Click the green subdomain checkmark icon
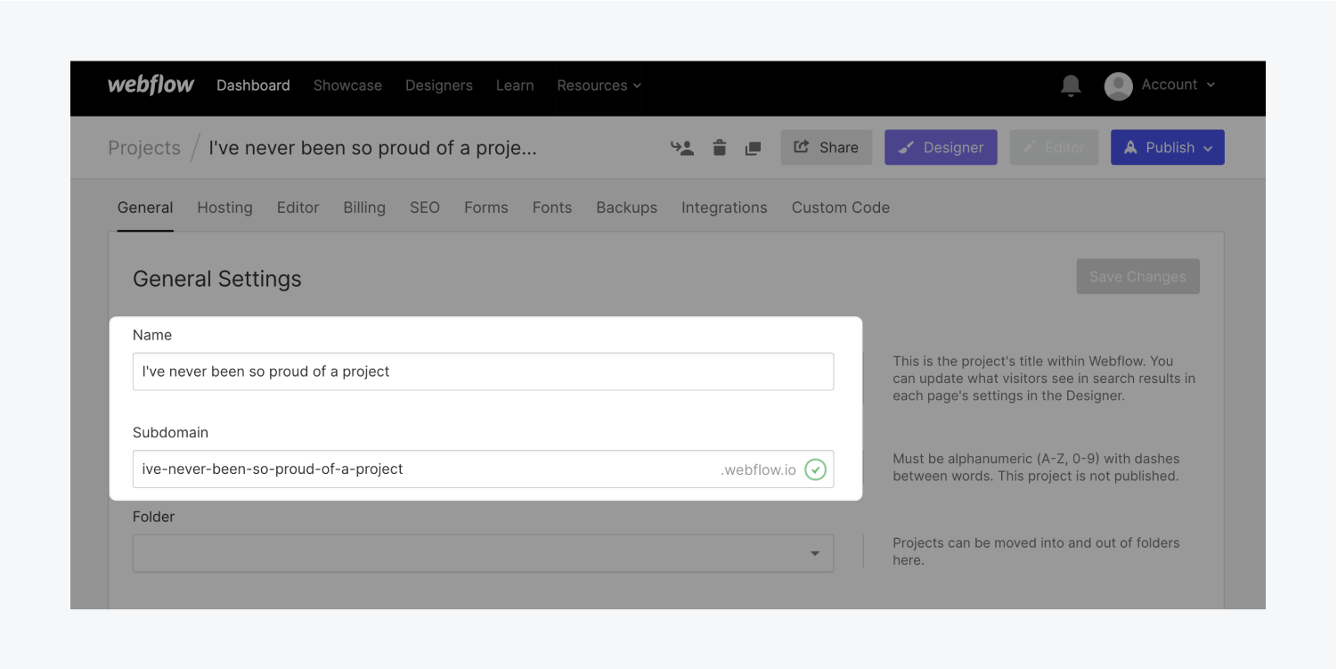The image size is (1337, 669). 815,469
